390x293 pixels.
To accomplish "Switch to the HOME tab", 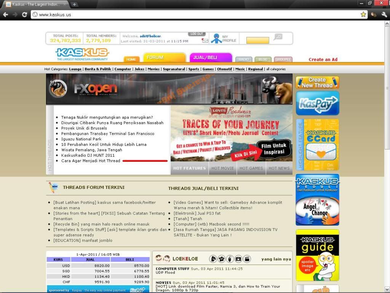I will [131, 59].
